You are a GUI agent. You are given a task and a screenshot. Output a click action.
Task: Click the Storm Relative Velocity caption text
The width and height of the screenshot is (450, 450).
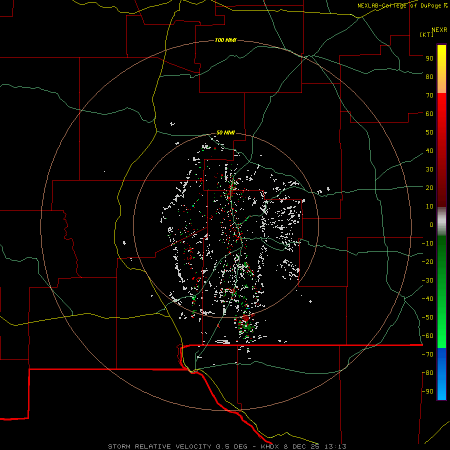(227, 446)
